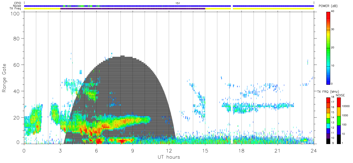353x163 pixels.
Task: Click the power scale value 10
Action: pyautogui.click(x=333, y=66)
